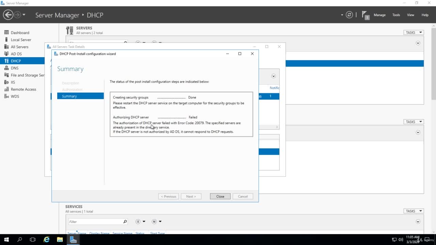Open the View menu
Image resolution: width=436 pixels, height=245 pixels.
click(x=410, y=15)
